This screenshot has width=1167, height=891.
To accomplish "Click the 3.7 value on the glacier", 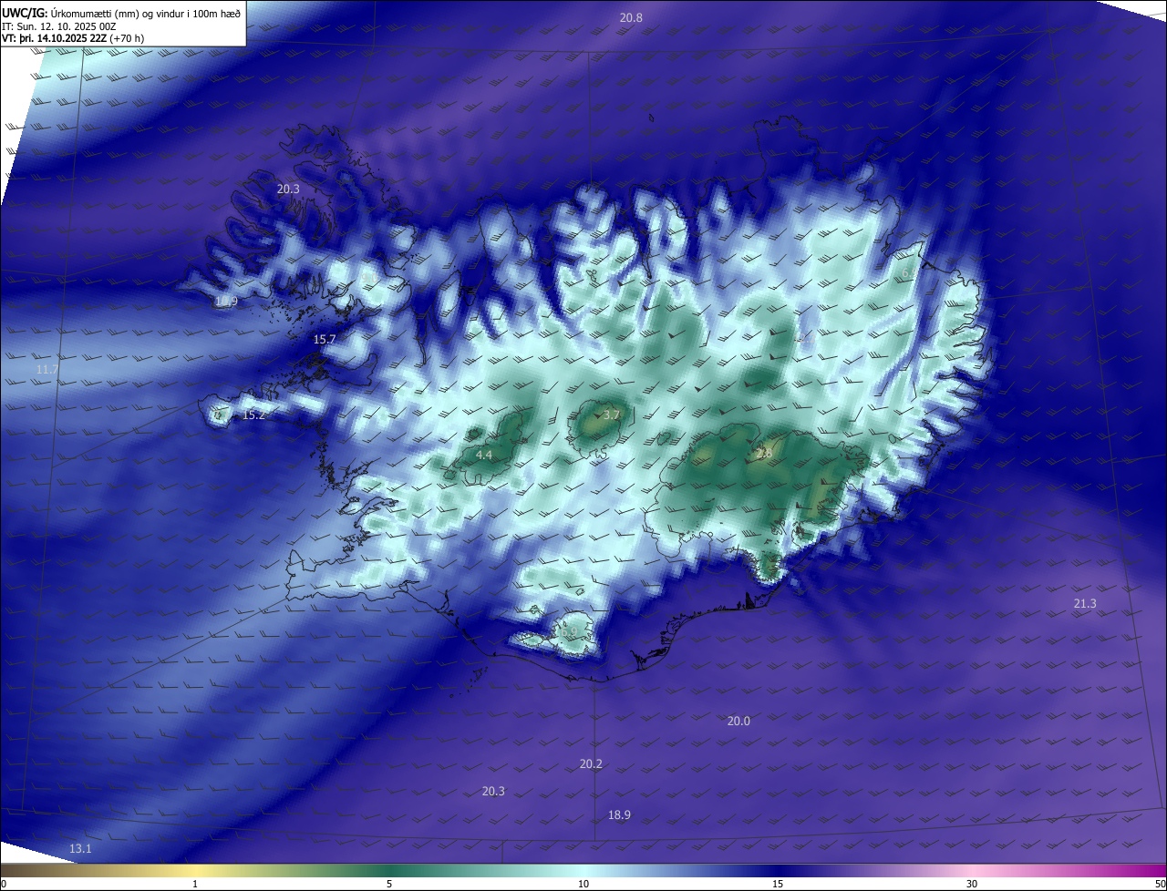I will (x=612, y=415).
